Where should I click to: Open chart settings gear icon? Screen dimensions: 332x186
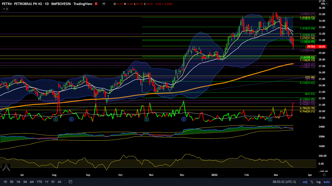(324, 175)
